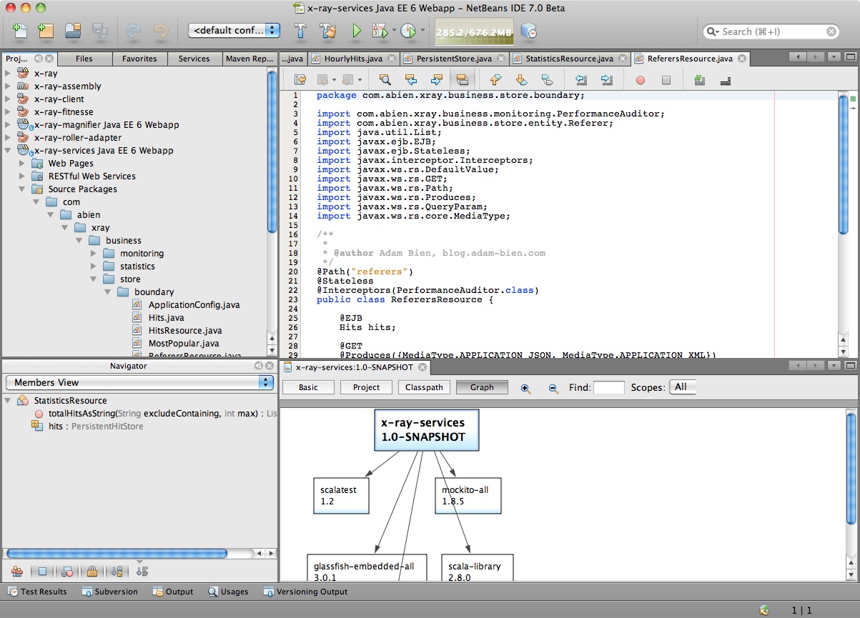Expand the statistics package folder
Image resolution: width=860 pixels, height=618 pixels.
pyautogui.click(x=94, y=266)
